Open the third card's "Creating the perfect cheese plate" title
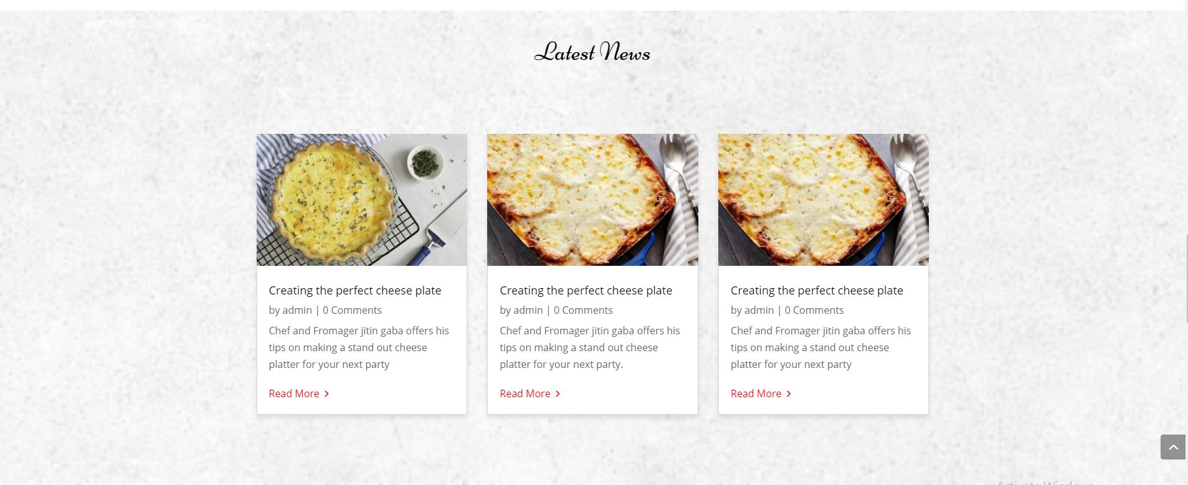Screen dimensions: 1188x485 tap(816, 290)
